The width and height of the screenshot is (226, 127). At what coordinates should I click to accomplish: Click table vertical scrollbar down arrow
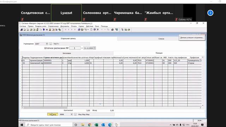[x=203, y=105]
